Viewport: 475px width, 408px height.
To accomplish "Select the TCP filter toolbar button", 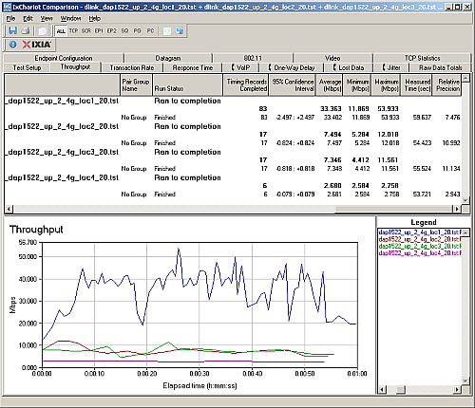I will 73,30.
